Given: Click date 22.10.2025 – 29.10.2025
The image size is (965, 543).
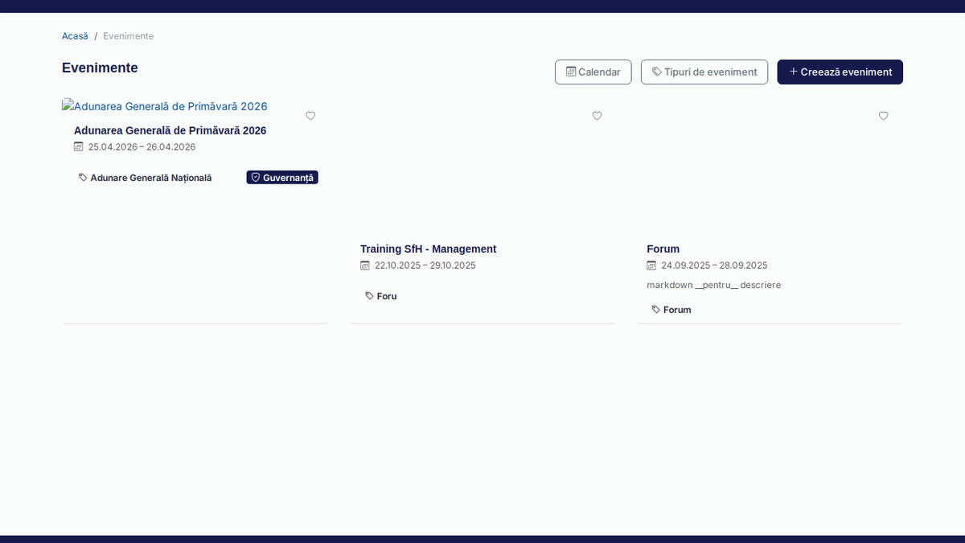Looking at the screenshot, I should [425, 265].
